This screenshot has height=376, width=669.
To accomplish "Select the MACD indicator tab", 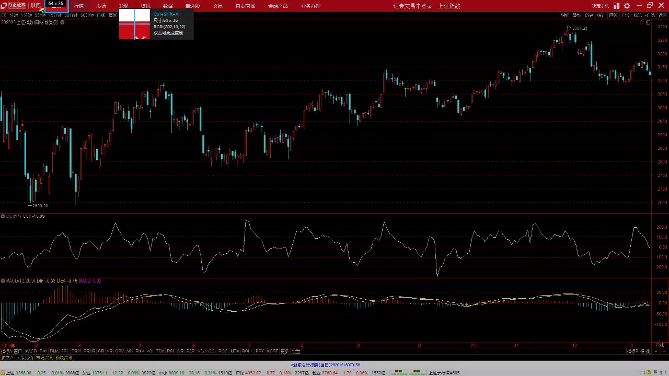I will pyautogui.click(x=31, y=351).
